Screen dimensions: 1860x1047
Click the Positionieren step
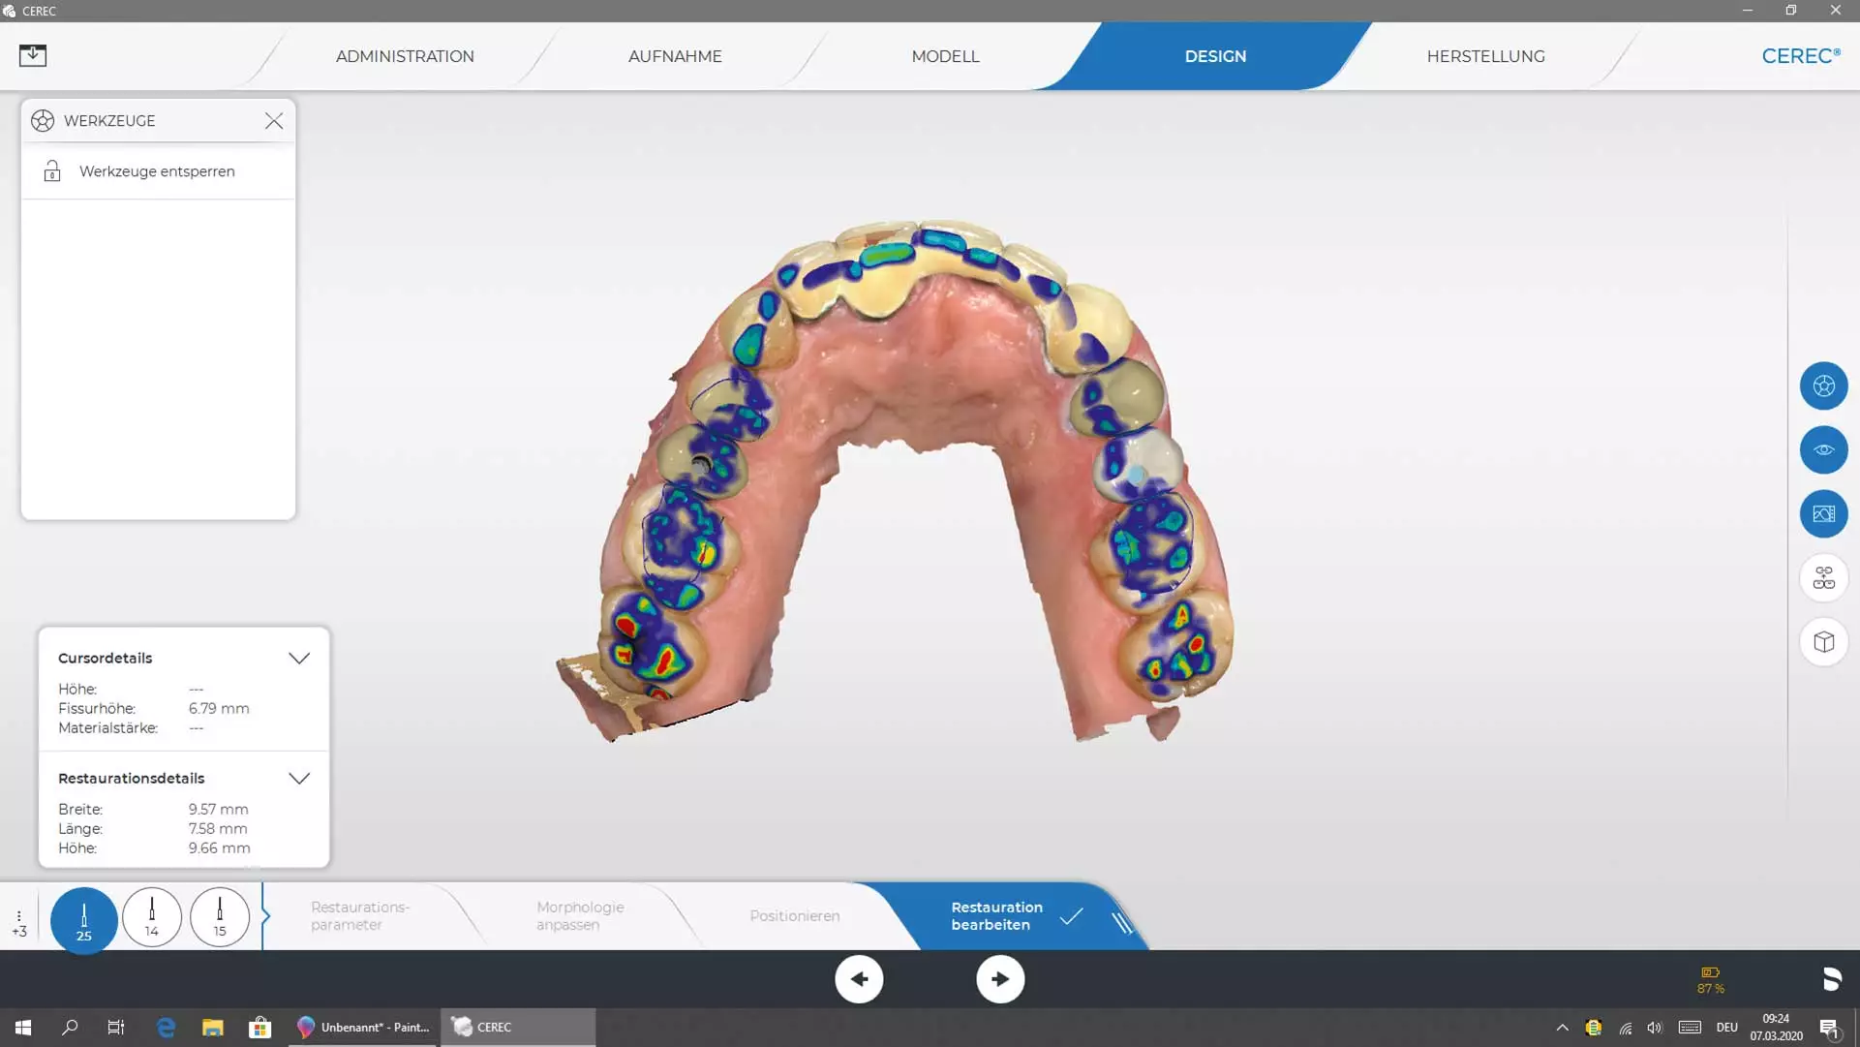[x=794, y=916]
